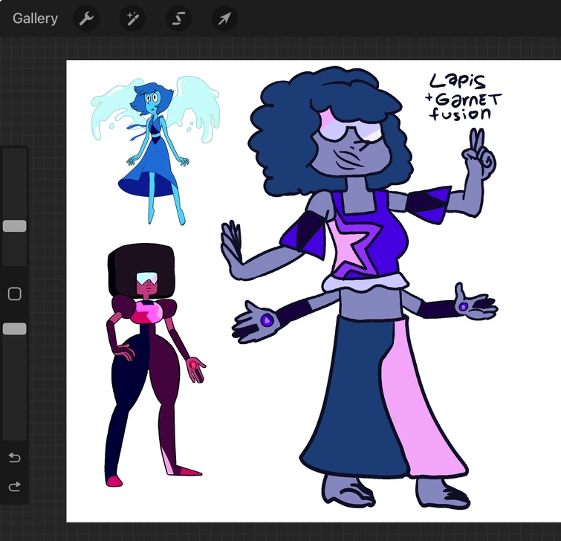The height and width of the screenshot is (541, 561).
Task: Activate the Transform arrow tool
Action: (224, 19)
